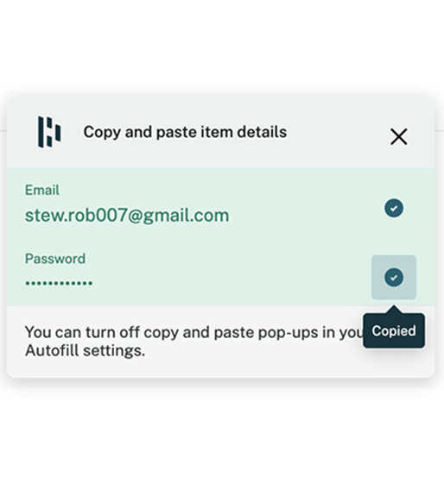Image resolution: width=444 pixels, height=483 pixels.
Task: Click the checkmark icon beside the password
Action: click(394, 277)
